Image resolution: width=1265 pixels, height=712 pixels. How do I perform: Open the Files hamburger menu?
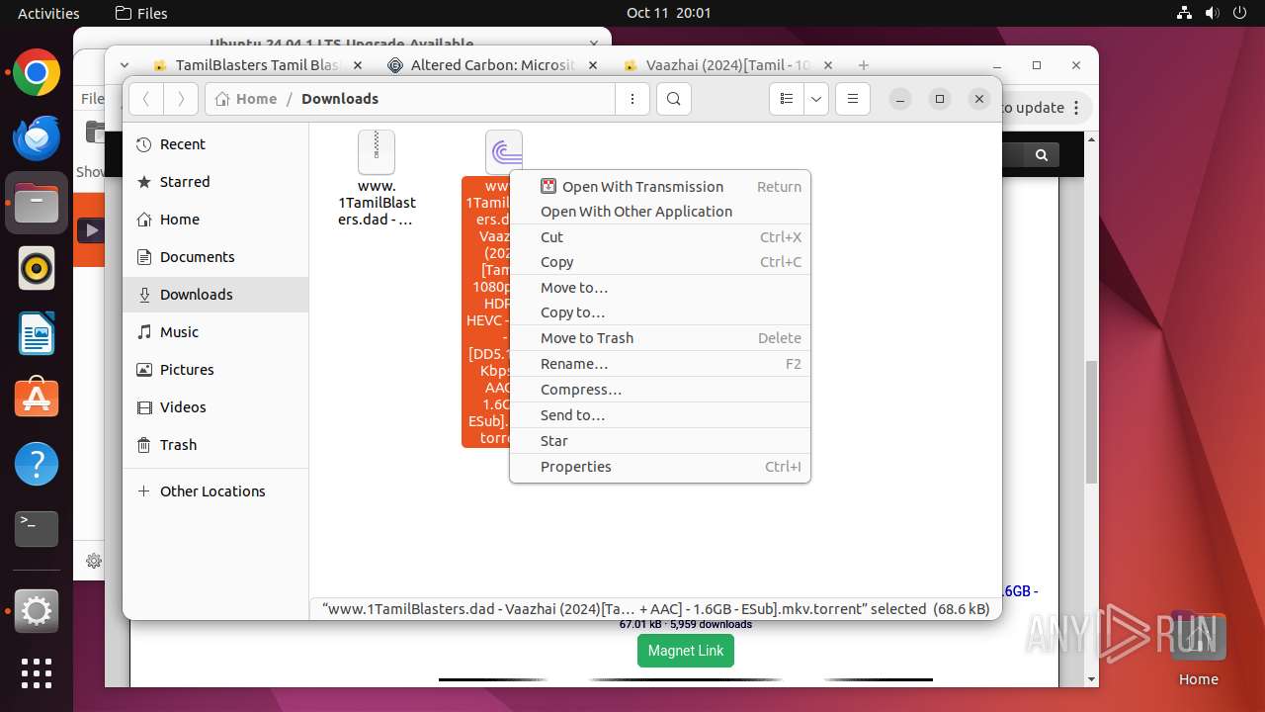click(x=853, y=99)
